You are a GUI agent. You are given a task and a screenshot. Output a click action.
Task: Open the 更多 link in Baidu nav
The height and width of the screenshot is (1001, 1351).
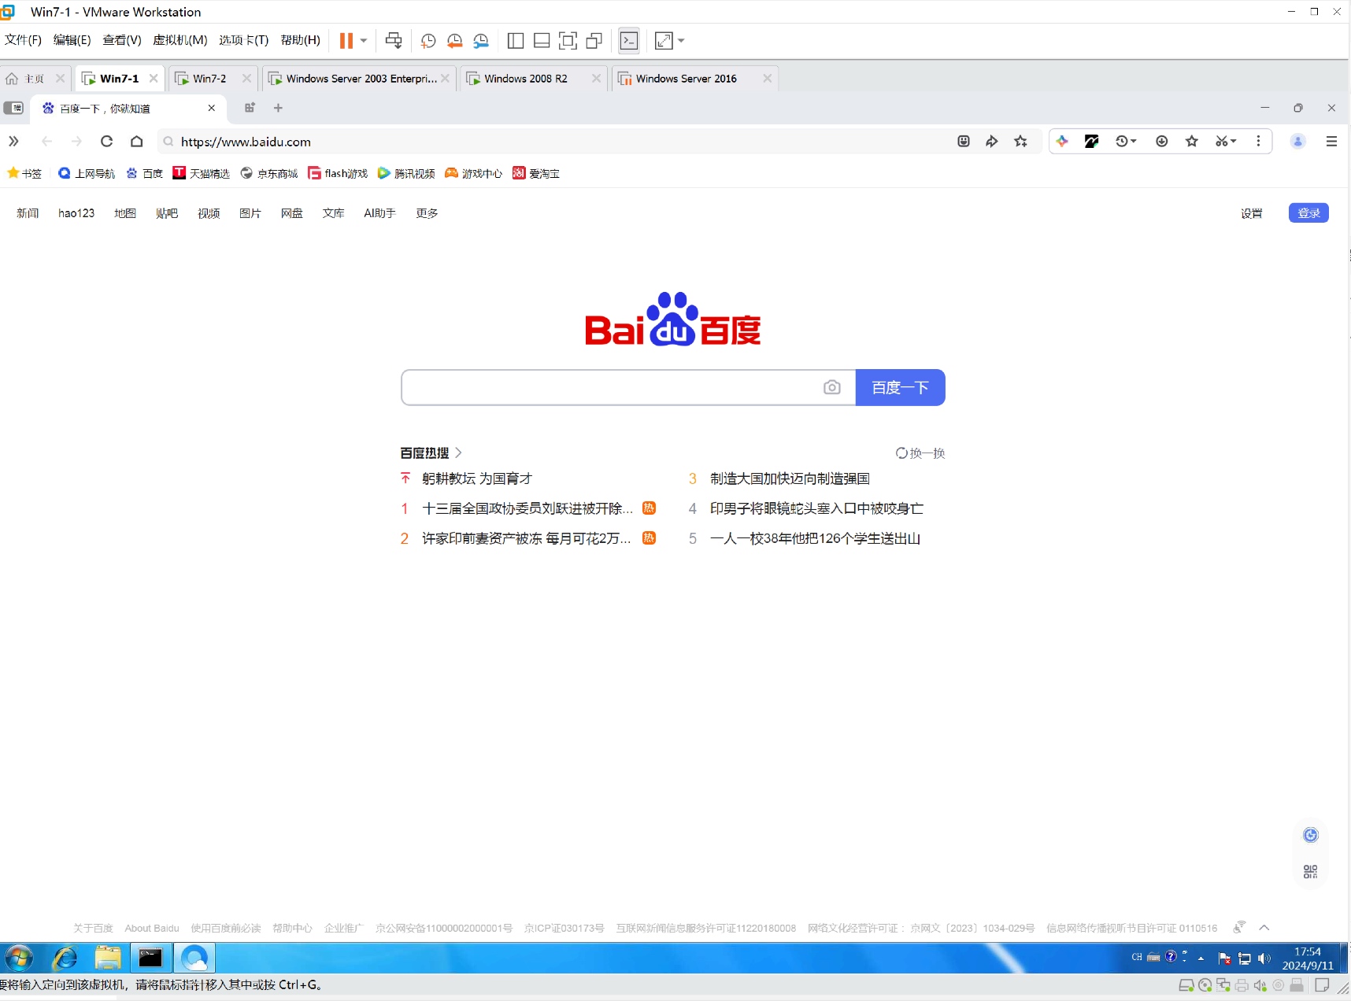(427, 213)
